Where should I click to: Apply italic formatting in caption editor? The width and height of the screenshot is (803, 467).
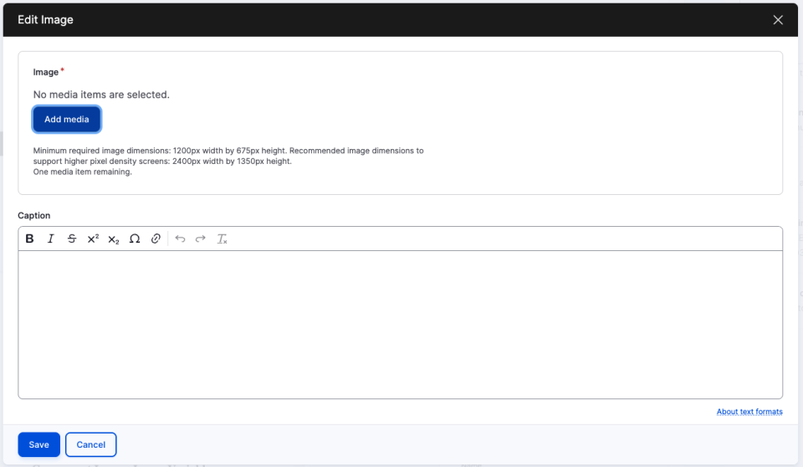click(51, 239)
